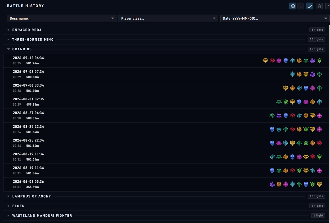Focus the Boss name filter field
The width and height of the screenshot is (330, 223).
click(x=62, y=18)
